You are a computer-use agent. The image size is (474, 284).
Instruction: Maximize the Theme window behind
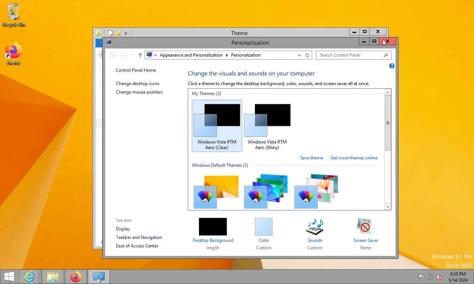point(365,32)
